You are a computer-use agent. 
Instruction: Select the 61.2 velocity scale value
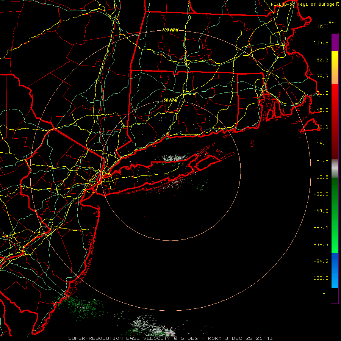pos(322,93)
